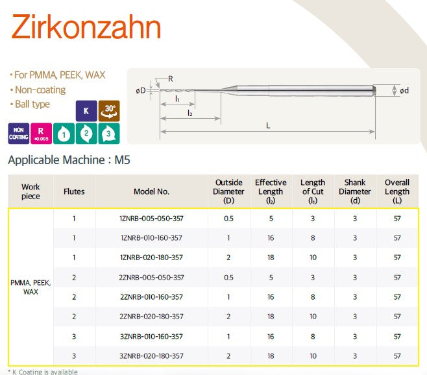The height and width of the screenshot is (375, 427).
Task: Select model 1ZNRB-010-160-357
Action: (151, 238)
